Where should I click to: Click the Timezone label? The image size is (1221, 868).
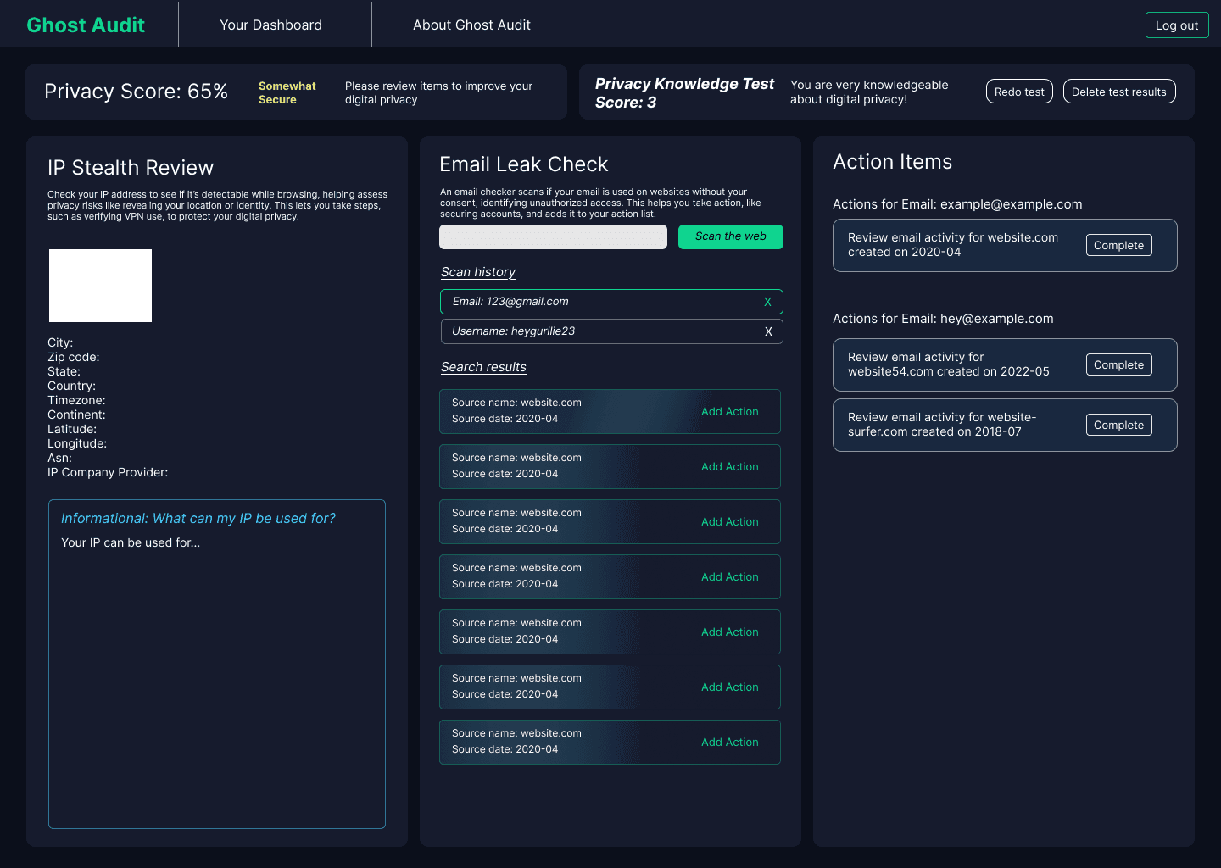click(x=76, y=400)
